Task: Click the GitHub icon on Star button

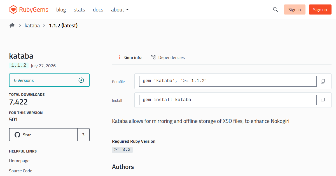Action: click(17, 135)
